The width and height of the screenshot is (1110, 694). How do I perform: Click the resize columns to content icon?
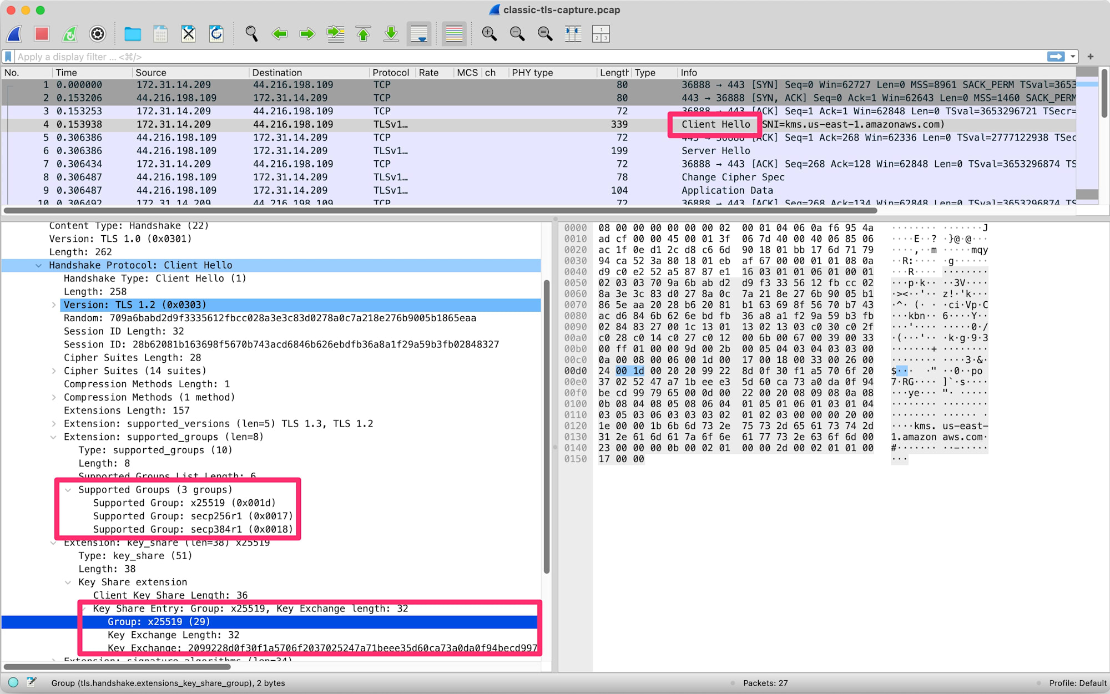click(x=573, y=34)
